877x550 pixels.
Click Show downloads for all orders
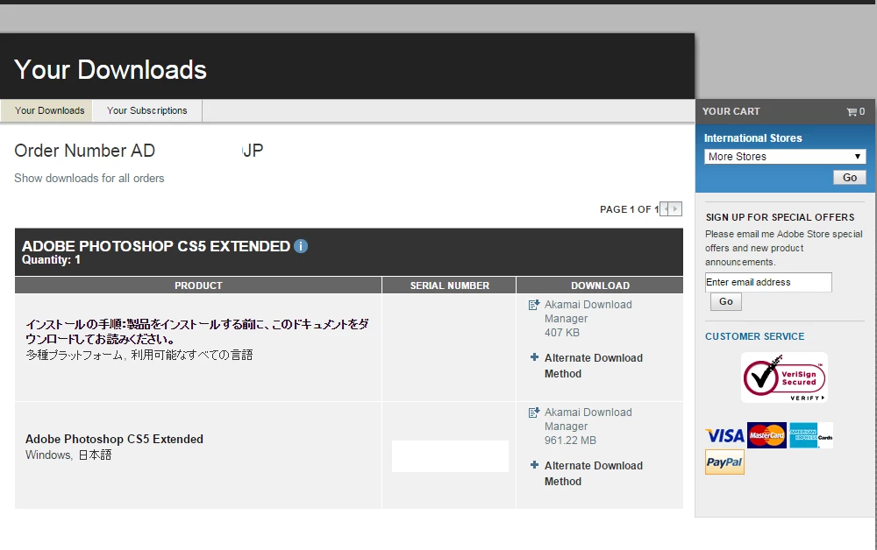89,178
